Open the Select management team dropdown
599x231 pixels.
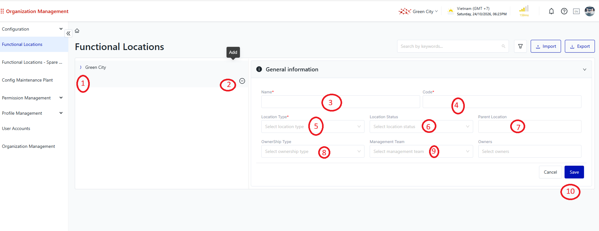click(x=421, y=151)
